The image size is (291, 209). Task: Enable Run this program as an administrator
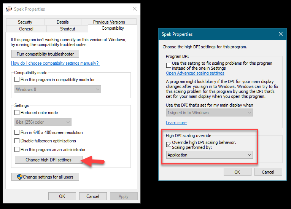coord(17,150)
